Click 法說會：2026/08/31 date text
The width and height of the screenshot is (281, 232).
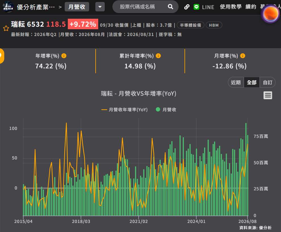(x=131, y=34)
